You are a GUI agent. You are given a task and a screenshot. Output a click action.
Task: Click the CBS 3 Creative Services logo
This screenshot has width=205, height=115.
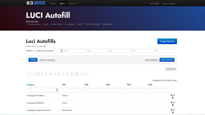pos(36,3)
